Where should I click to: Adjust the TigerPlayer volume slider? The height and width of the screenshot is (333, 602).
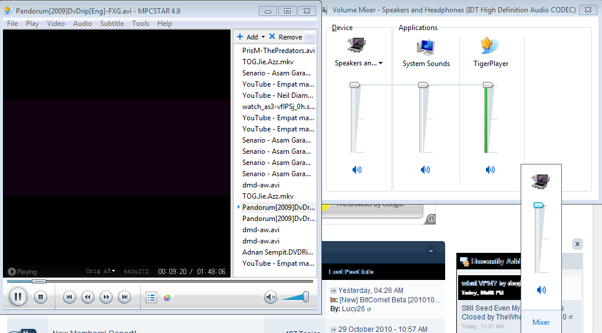click(x=488, y=85)
